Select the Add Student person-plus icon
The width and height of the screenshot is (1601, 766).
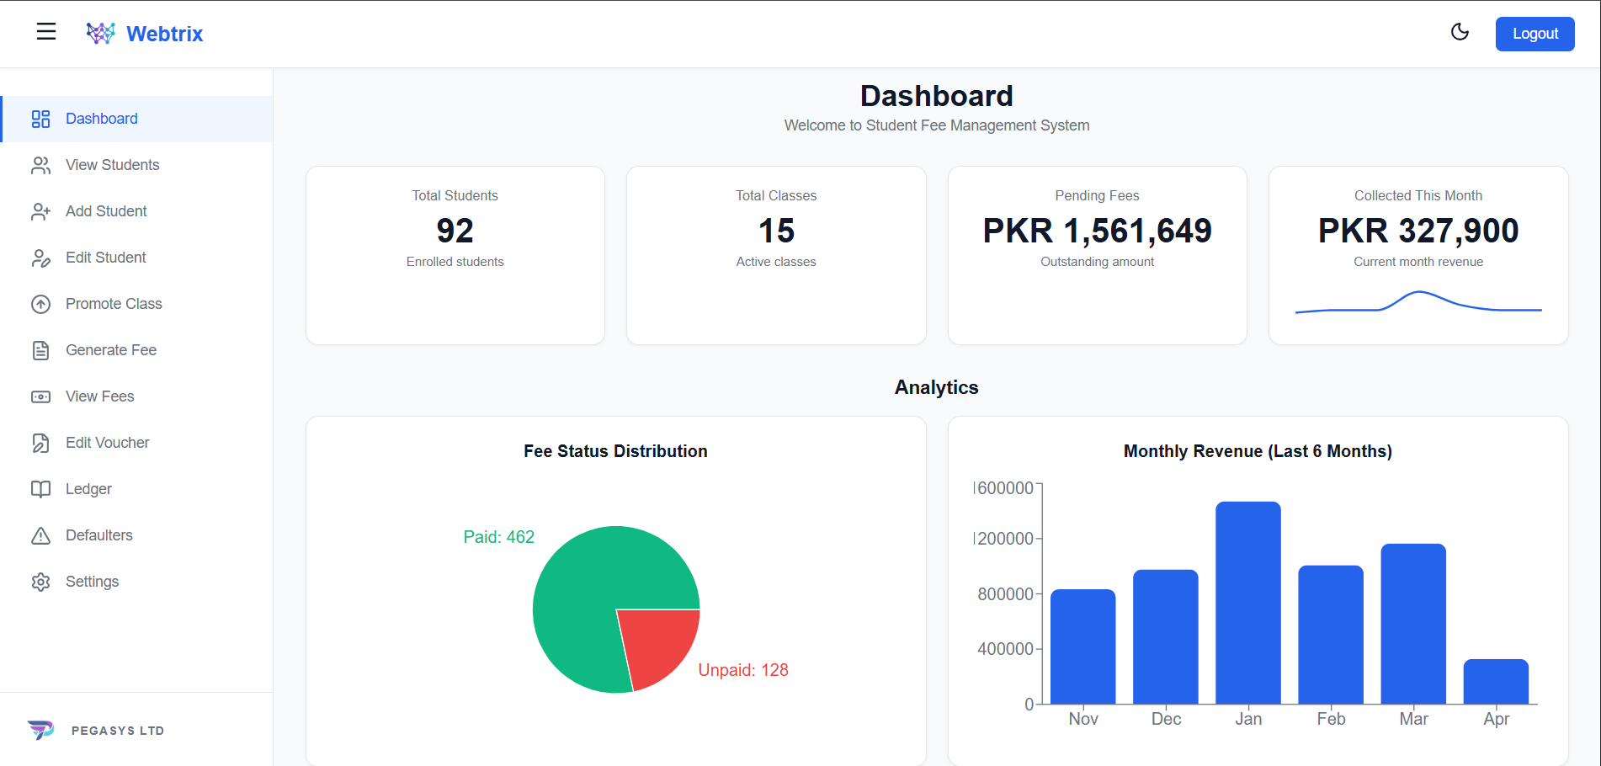point(40,211)
